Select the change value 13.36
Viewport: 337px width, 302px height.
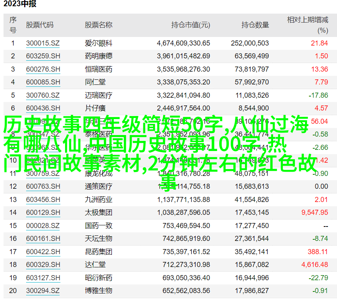click(x=319, y=69)
